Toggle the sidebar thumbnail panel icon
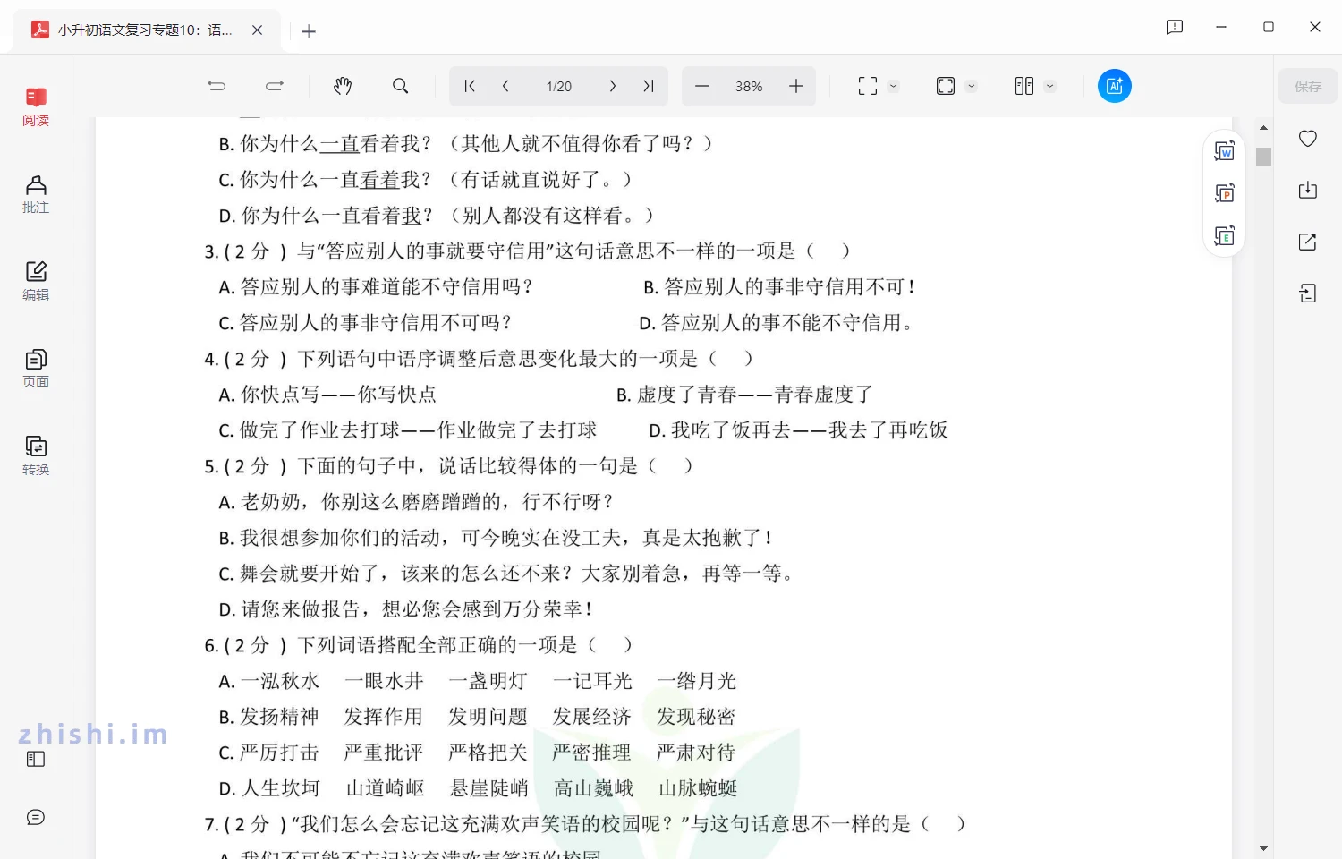 [x=36, y=759]
